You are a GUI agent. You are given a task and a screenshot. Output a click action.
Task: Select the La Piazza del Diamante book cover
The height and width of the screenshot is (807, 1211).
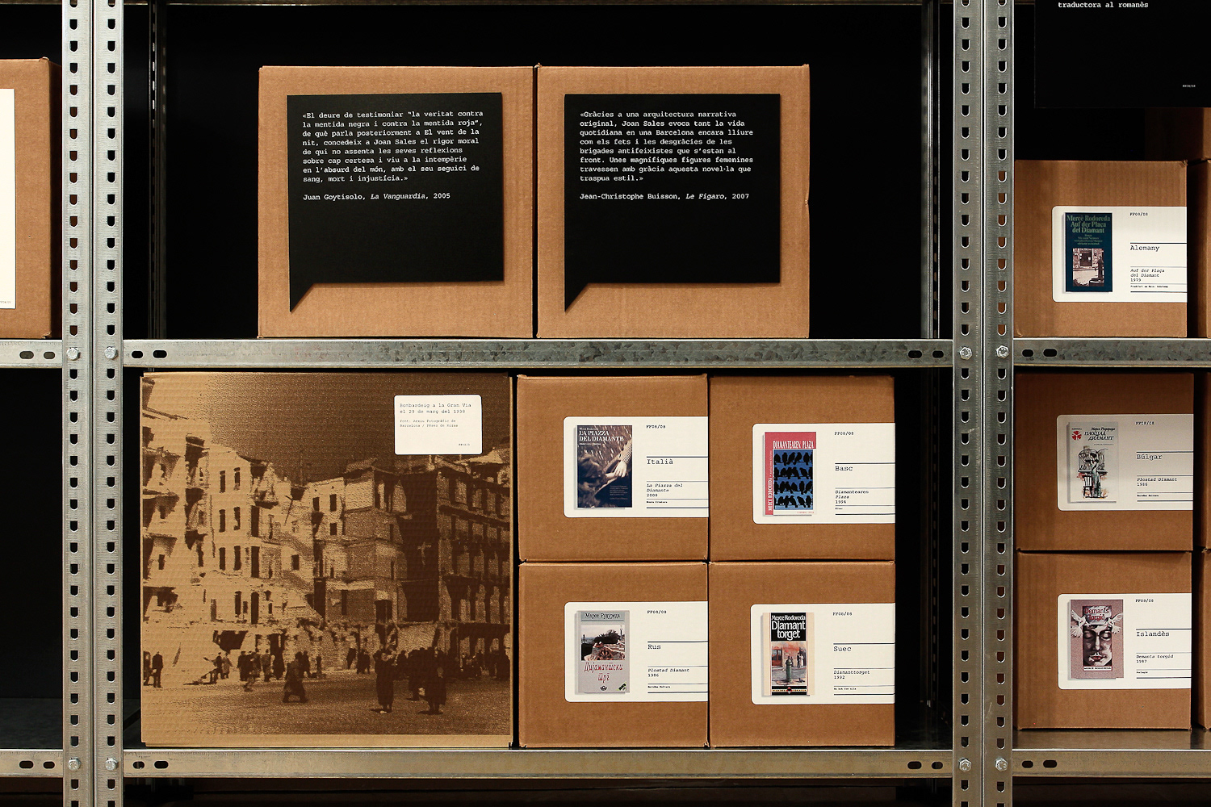[604, 466]
